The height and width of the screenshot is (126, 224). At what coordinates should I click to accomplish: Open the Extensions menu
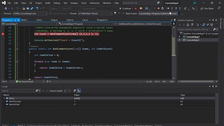94,3
